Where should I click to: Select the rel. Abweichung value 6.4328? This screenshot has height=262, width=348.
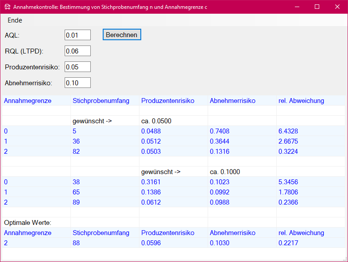point(288,131)
